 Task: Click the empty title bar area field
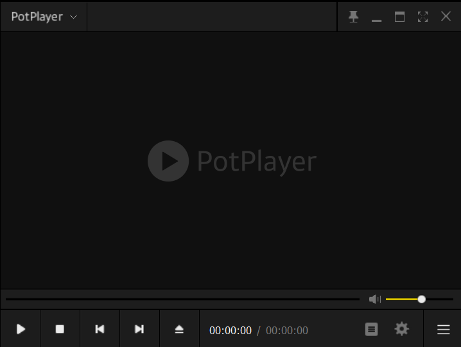click(x=212, y=17)
